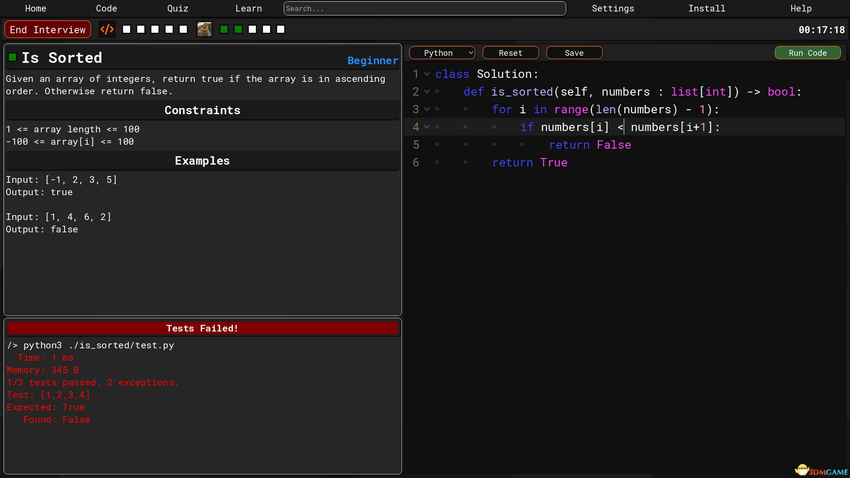
Task: Click the Search input field
Action: point(425,8)
